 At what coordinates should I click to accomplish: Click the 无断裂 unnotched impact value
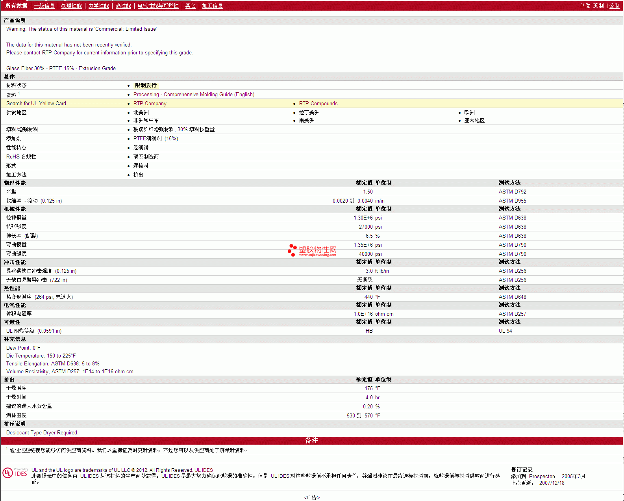point(365,279)
